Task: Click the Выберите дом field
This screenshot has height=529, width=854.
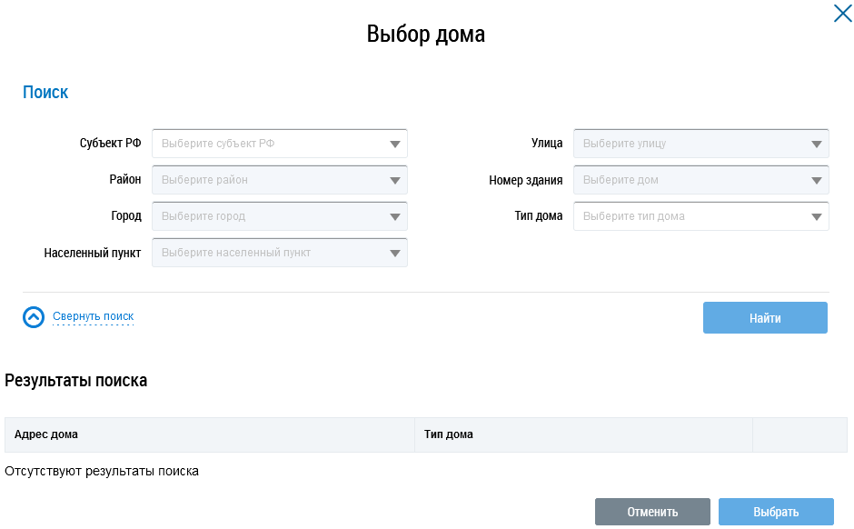Action: point(690,180)
